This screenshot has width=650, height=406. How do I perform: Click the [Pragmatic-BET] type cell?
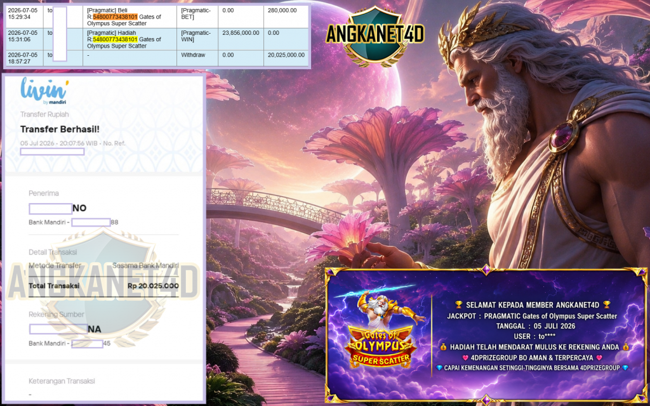click(x=197, y=17)
